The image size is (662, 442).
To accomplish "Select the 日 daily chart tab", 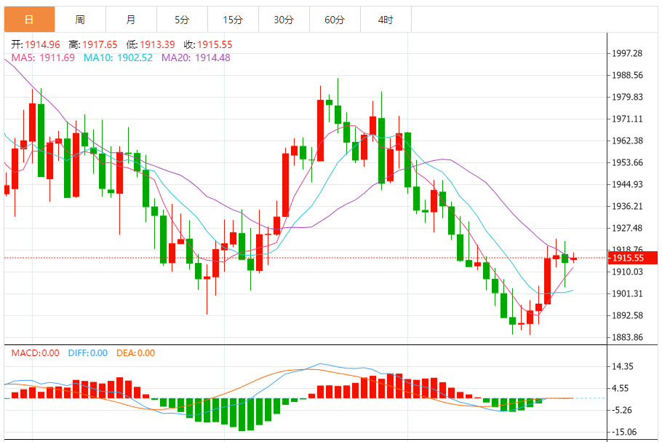I will coord(29,20).
